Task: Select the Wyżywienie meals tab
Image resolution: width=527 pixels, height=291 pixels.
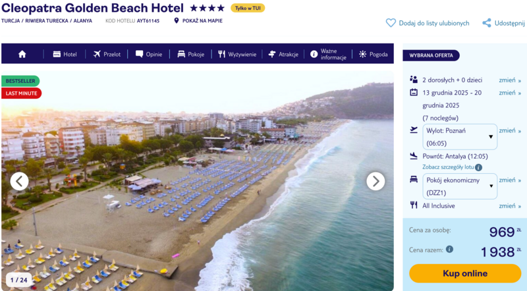Action: 237,54
